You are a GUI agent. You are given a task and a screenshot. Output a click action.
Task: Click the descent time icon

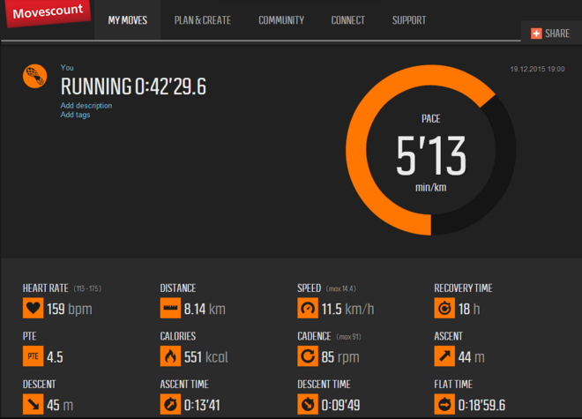[x=309, y=405]
